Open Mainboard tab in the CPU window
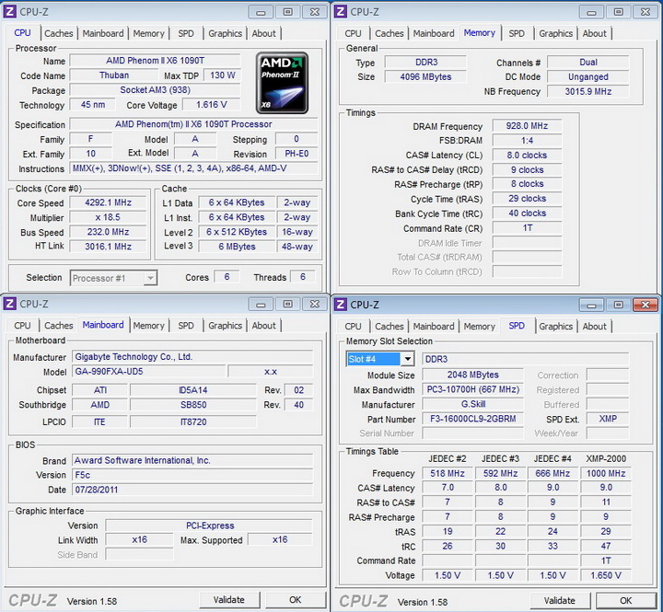 pos(103,33)
